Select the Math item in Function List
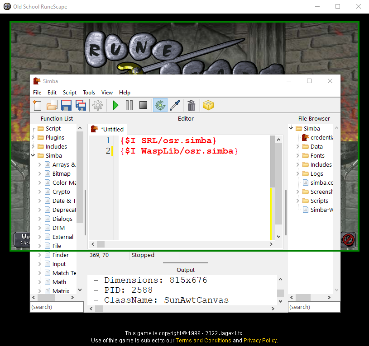Image resolution: width=369 pixels, height=346 pixels. click(x=55, y=282)
